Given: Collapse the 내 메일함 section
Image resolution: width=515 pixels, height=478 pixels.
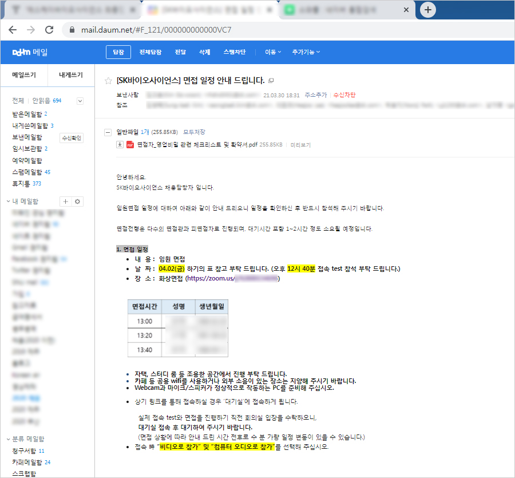Looking at the screenshot, I should tap(9, 201).
